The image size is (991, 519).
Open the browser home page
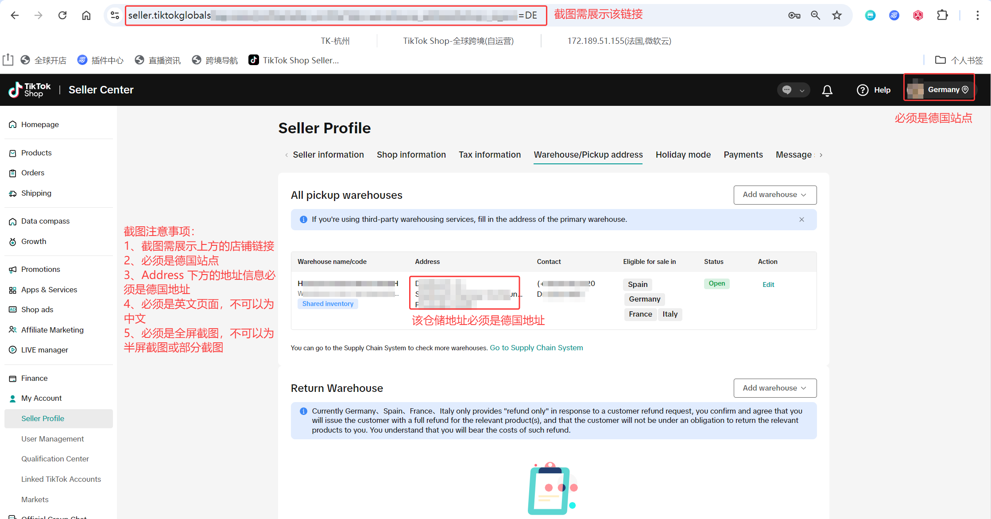coord(86,15)
